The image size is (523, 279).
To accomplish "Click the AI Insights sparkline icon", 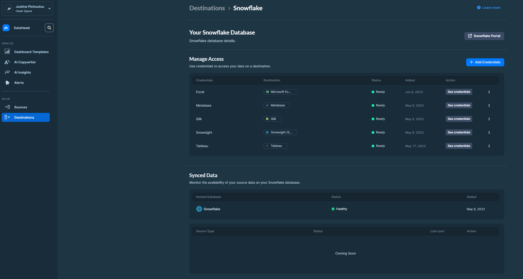I will pyautogui.click(x=7, y=72).
